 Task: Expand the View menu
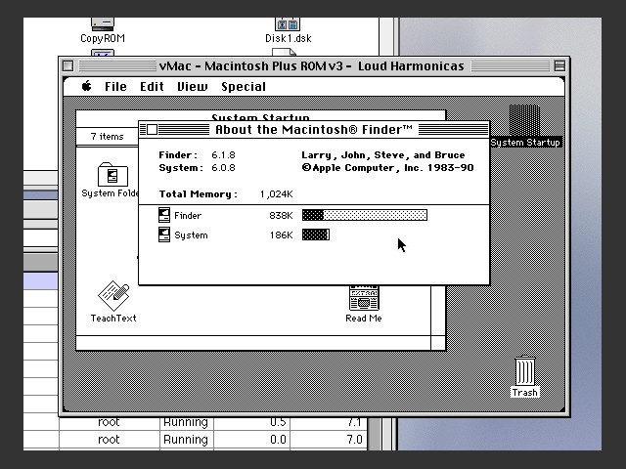(x=192, y=86)
